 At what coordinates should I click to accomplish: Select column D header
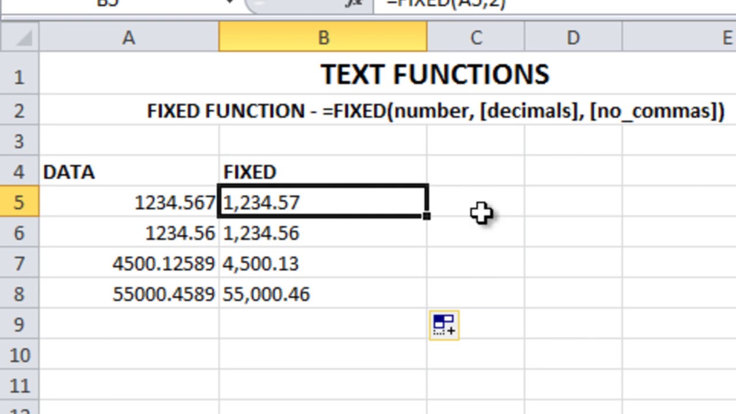point(573,38)
